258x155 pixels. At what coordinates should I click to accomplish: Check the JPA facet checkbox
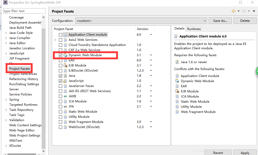coord(60,106)
